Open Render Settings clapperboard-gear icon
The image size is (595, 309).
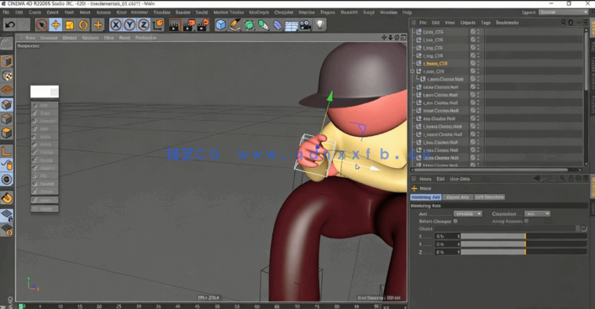tap(203, 25)
